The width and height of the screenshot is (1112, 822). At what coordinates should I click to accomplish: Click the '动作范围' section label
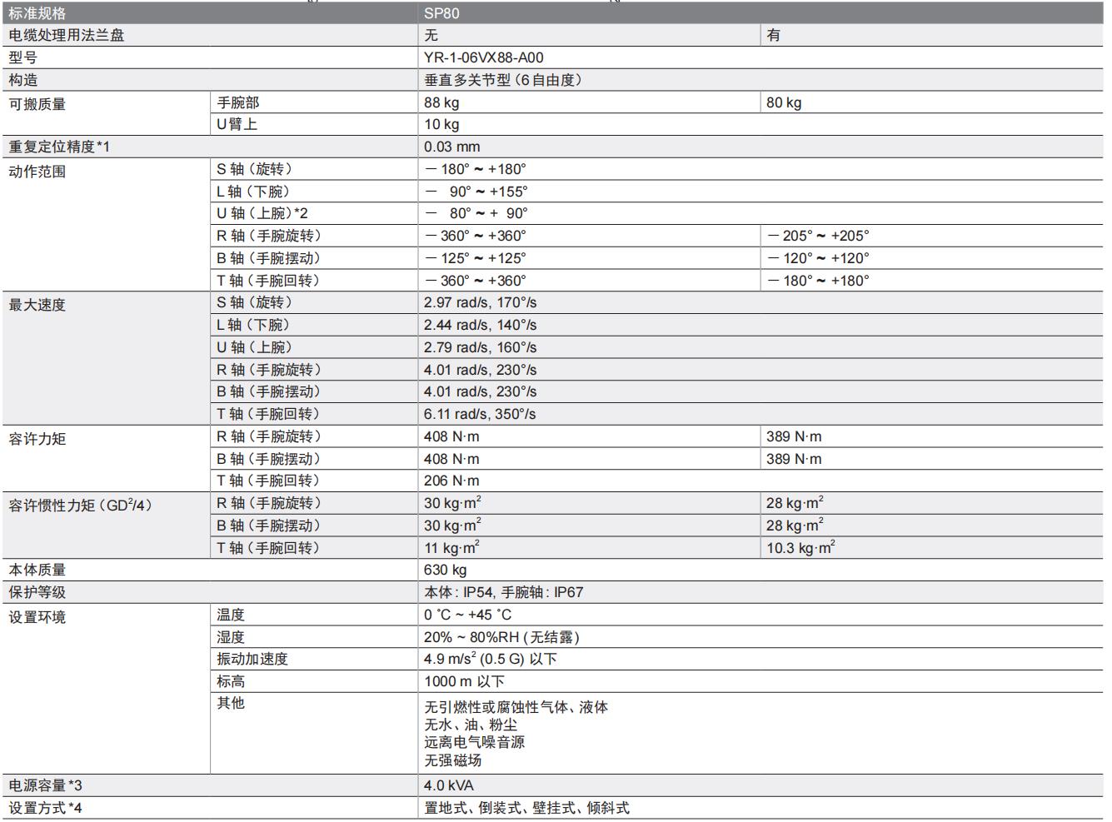click(x=37, y=172)
